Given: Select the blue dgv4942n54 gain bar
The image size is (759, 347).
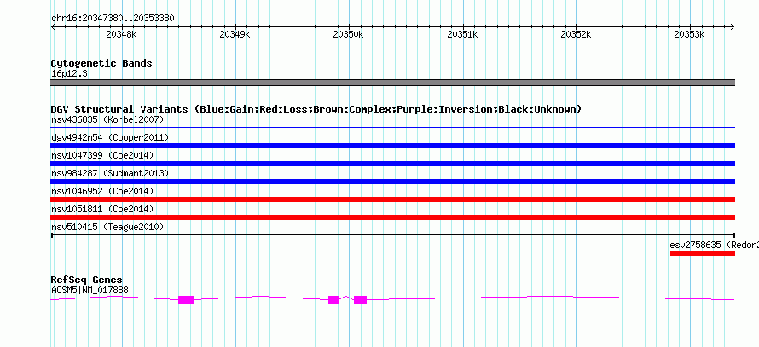Looking at the screenshot, I should pos(392,146).
